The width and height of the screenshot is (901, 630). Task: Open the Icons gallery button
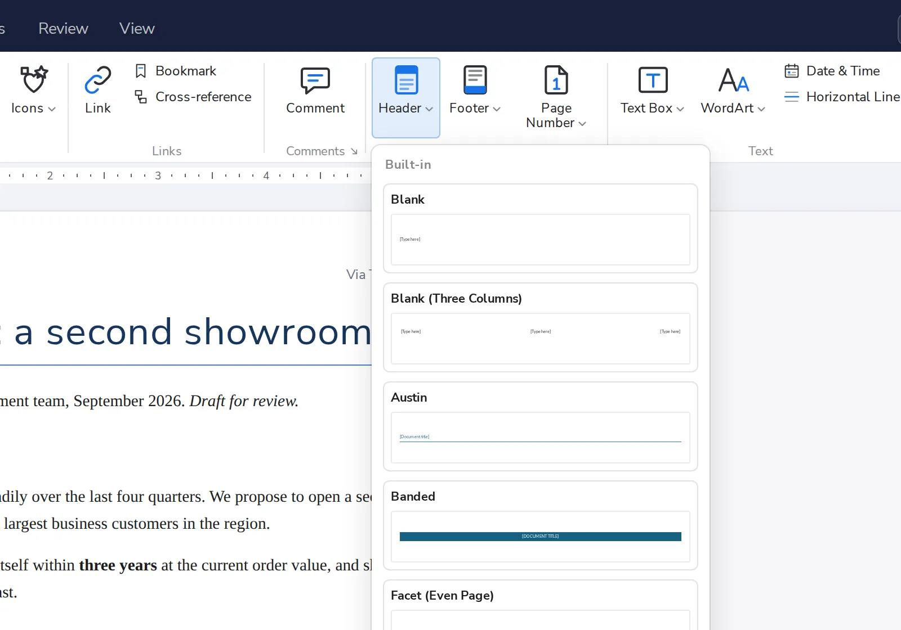point(33,90)
